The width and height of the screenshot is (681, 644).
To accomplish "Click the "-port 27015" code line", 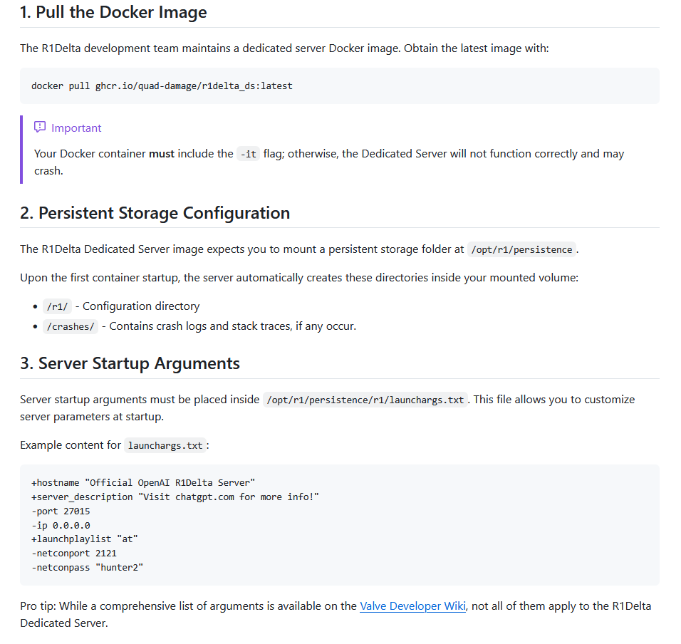I will 61,511.
